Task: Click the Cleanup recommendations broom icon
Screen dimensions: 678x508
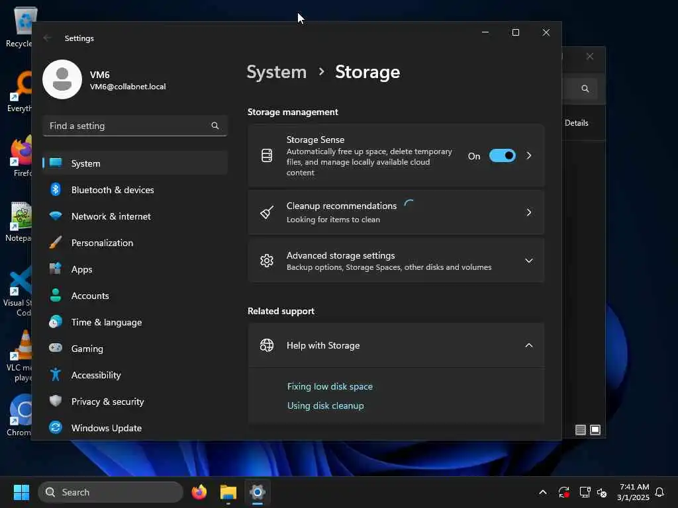Action: [267, 212]
